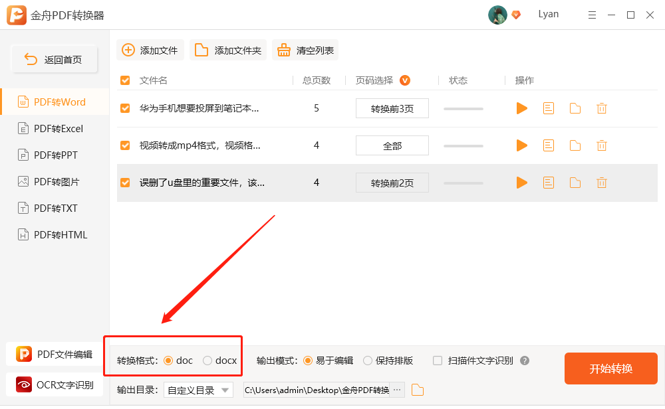Start converting the 华为手机 file with play icon
Screen dimensions: 665x409
click(521, 108)
